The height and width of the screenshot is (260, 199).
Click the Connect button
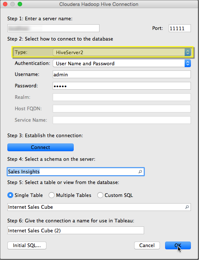[x=41, y=147]
